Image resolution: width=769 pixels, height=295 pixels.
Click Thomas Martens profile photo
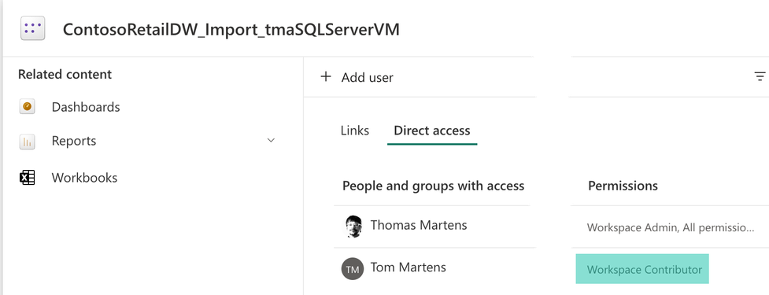point(353,226)
